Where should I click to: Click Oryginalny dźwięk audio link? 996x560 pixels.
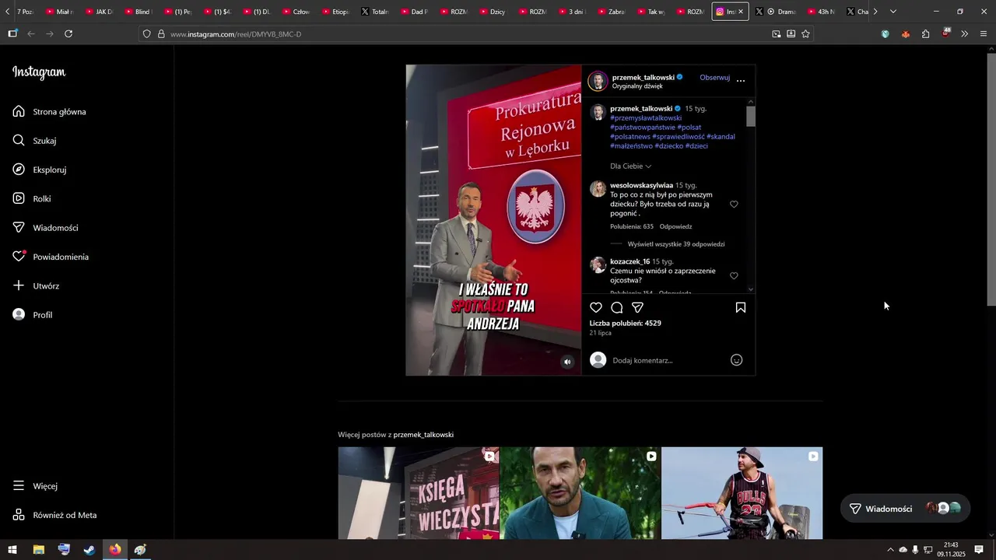[637, 86]
